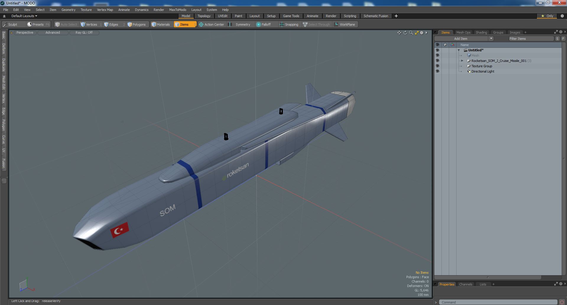This screenshot has width=567, height=305.
Task: Switch to the Schematic Fusion tab
Action: pyautogui.click(x=376, y=16)
